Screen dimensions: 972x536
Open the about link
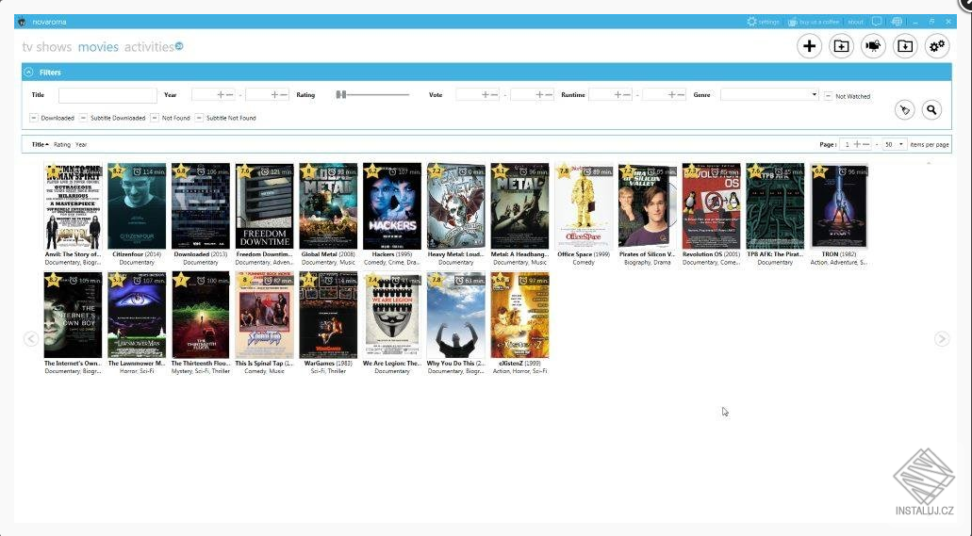coord(855,22)
